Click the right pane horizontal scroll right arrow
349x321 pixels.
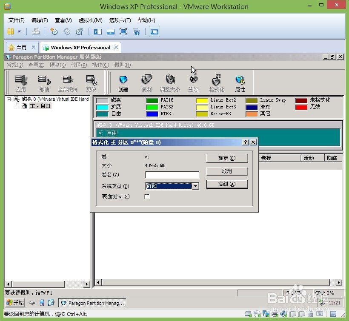tap(338, 283)
